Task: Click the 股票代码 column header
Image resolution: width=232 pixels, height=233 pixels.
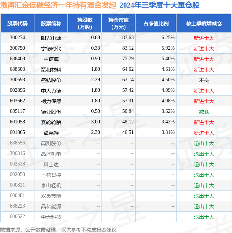Action: click(x=17, y=23)
